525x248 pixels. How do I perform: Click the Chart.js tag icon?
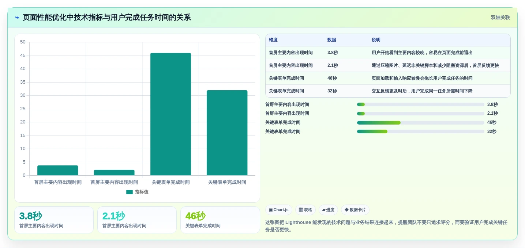point(271,210)
